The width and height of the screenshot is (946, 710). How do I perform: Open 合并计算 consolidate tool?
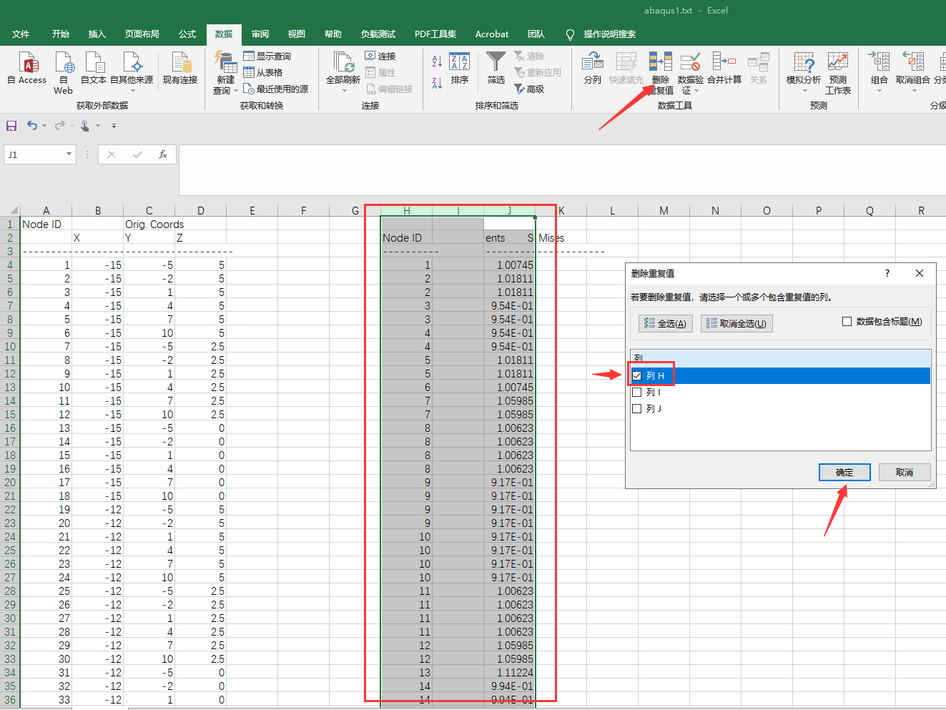724,69
